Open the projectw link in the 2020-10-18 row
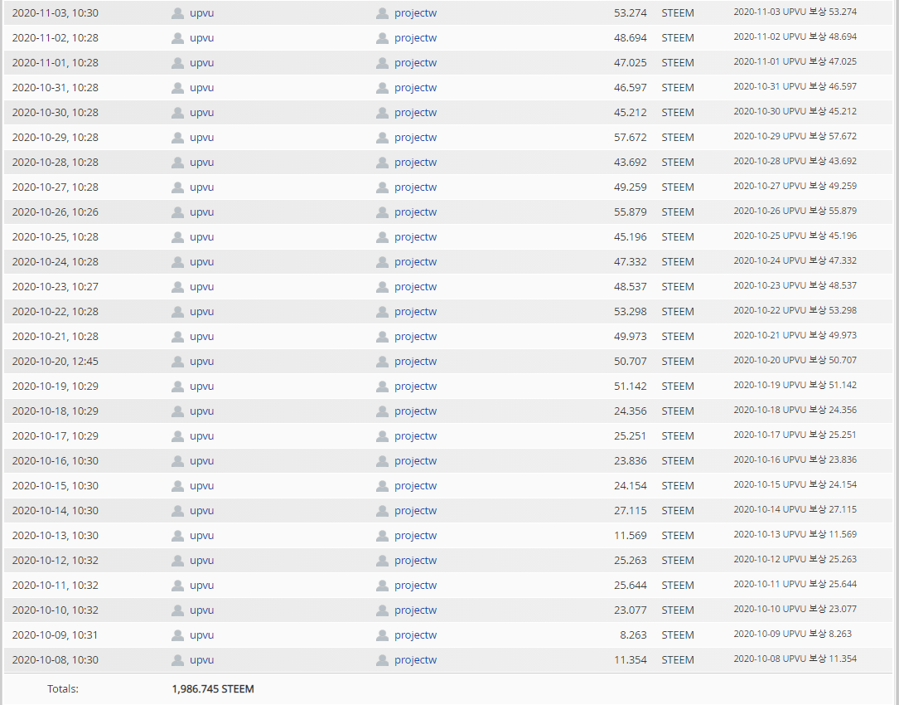Image resolution: width=899 pixels, height=705 pixels. [x=416, y=411]
